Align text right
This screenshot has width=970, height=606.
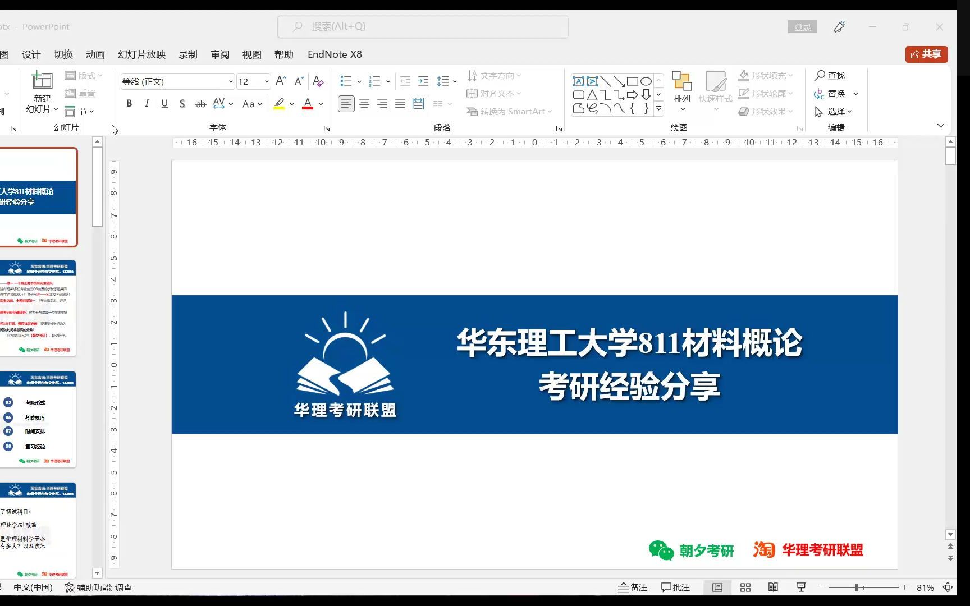pyautogui.click(x=382, y=104)
